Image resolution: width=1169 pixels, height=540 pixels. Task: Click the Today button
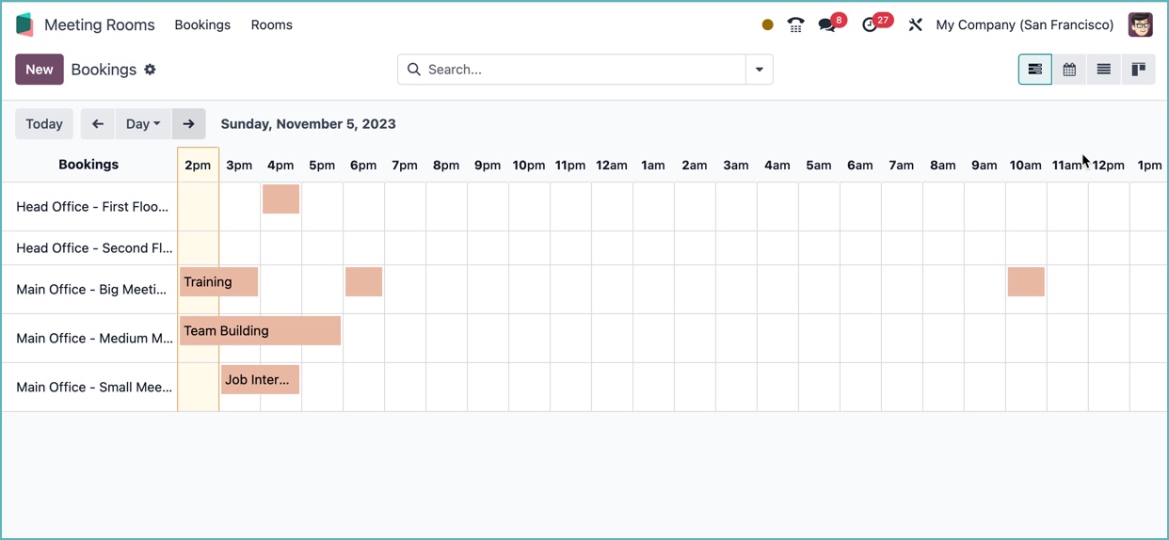[x=44, y=124]
